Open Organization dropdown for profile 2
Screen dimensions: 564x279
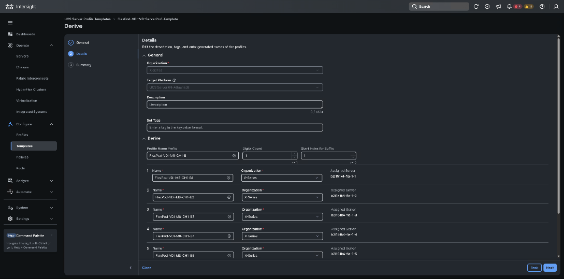[x=282, y=197]
